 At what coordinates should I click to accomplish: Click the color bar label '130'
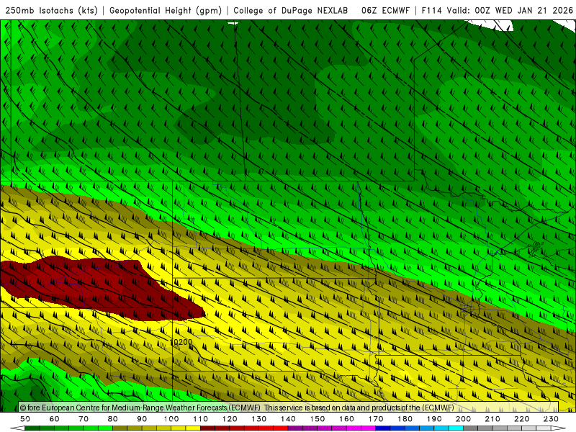coord(259,419)
